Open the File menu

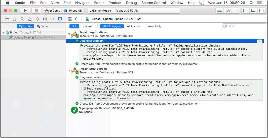pyautogui.click(x=33, y=3)
